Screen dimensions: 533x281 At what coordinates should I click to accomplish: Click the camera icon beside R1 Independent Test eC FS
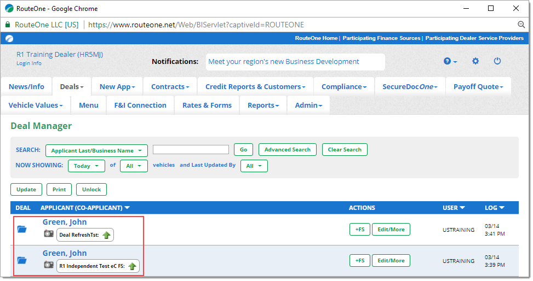coord(49,265)
